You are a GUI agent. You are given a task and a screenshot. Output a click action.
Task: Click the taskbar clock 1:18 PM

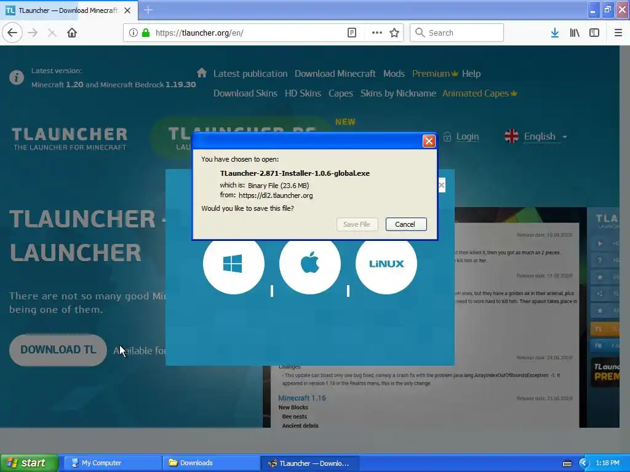pos(607,463)
